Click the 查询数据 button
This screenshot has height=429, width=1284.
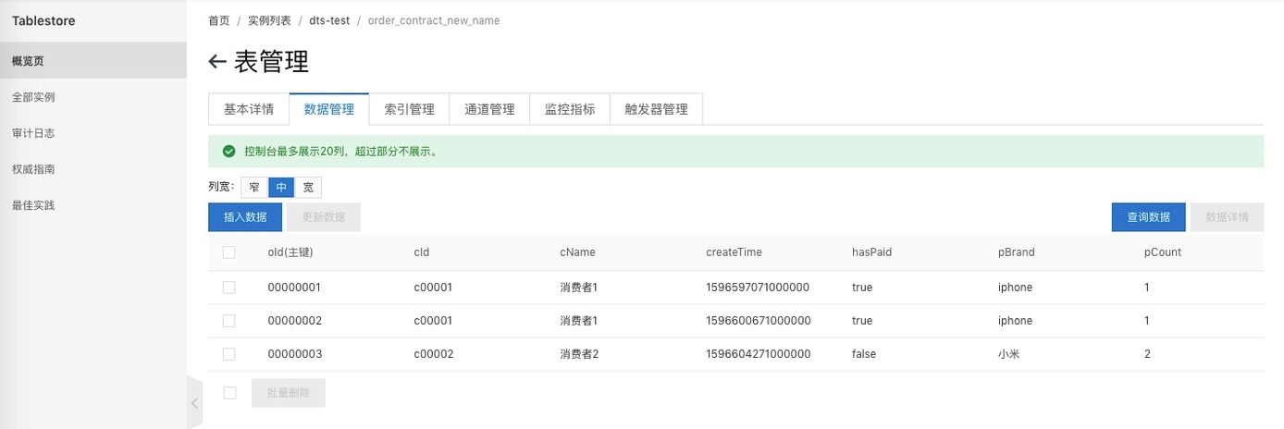click(x=1148, y=217)
